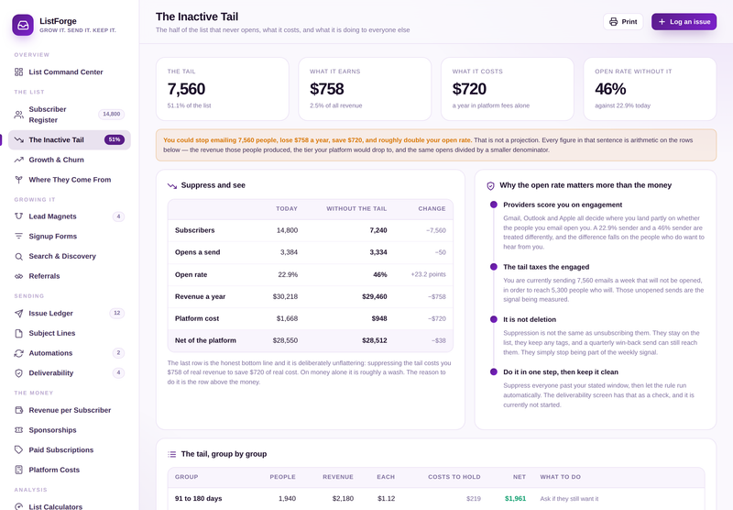733x510 pixels.
Task: Click the Subscribers row label in table
Action: tap(195, 230)
